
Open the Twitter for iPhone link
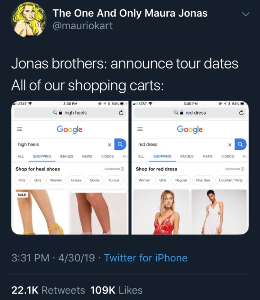(x=145, y=258)
